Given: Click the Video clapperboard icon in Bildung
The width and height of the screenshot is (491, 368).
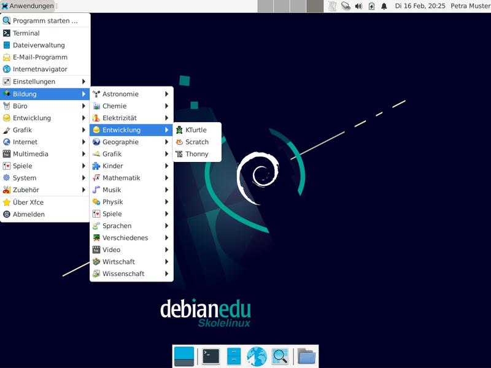Looking at the screenshot, I should coord(96,250).
